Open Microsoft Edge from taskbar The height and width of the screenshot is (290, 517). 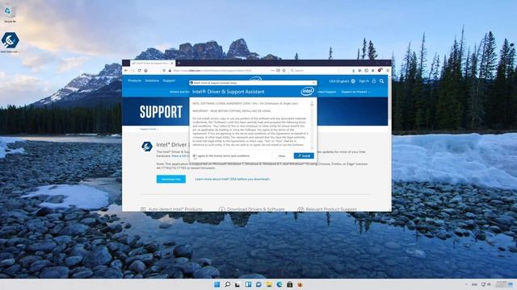[x=280, y=284]
